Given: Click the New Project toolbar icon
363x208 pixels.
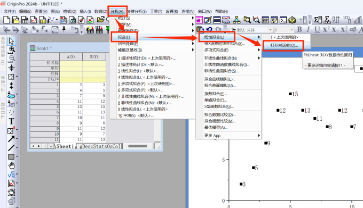Looking at the screenshot, I should (x=7, y=20).
